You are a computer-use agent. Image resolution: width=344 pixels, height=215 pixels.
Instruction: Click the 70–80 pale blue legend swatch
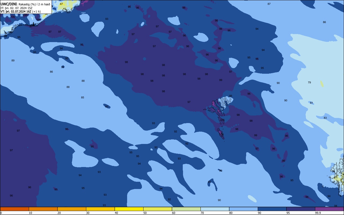215,209
